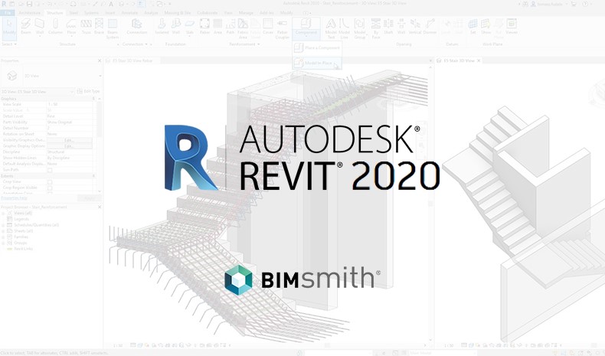The width and height of the screenshot is (605, 356).
Task: Close the Properties palette
Action: [x=100, y=60]
